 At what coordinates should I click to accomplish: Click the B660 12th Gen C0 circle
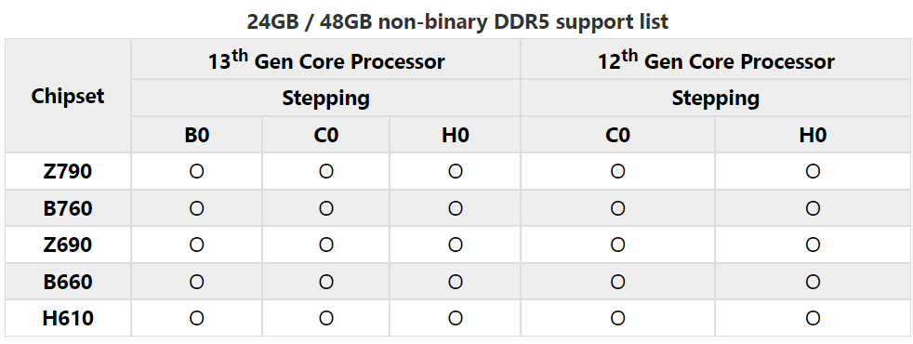click(617, 282)
